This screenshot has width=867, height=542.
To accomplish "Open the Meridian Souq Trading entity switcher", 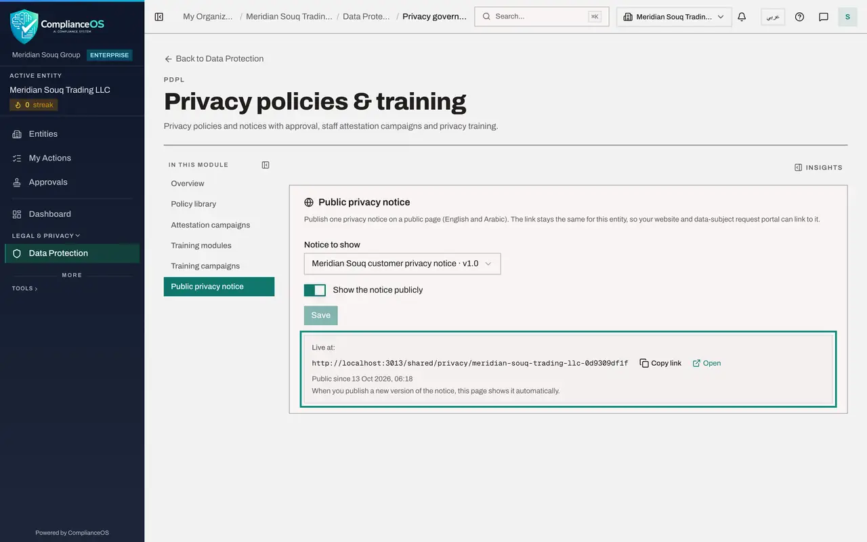I will [674, 17].
